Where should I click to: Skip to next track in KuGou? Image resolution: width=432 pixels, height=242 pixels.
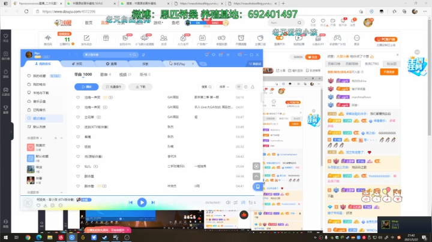(153, 202)
